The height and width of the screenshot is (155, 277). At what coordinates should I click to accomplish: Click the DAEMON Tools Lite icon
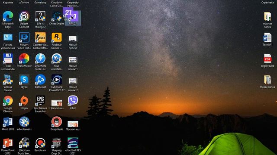tap(40, 62)
